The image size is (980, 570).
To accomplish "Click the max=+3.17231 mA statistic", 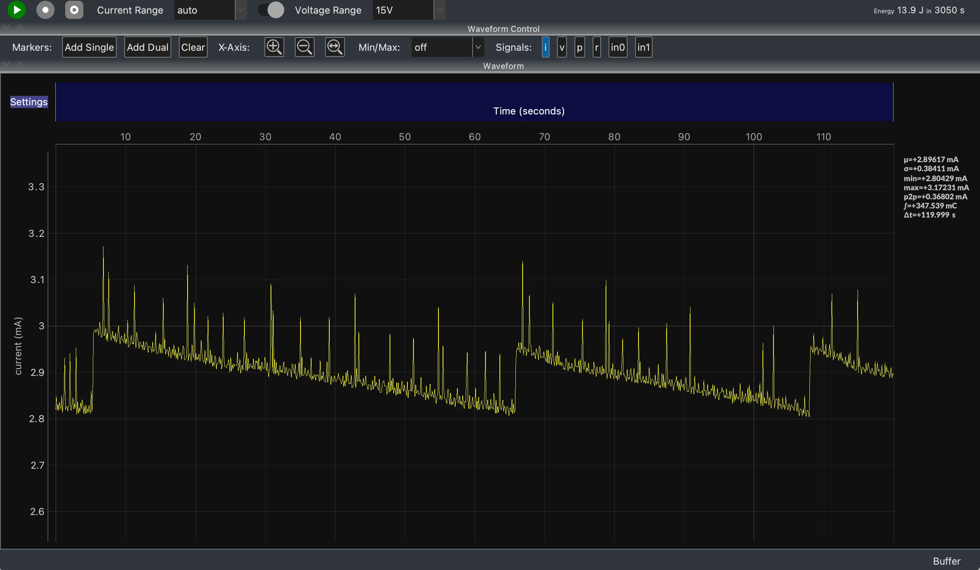I will pos(936,187).
